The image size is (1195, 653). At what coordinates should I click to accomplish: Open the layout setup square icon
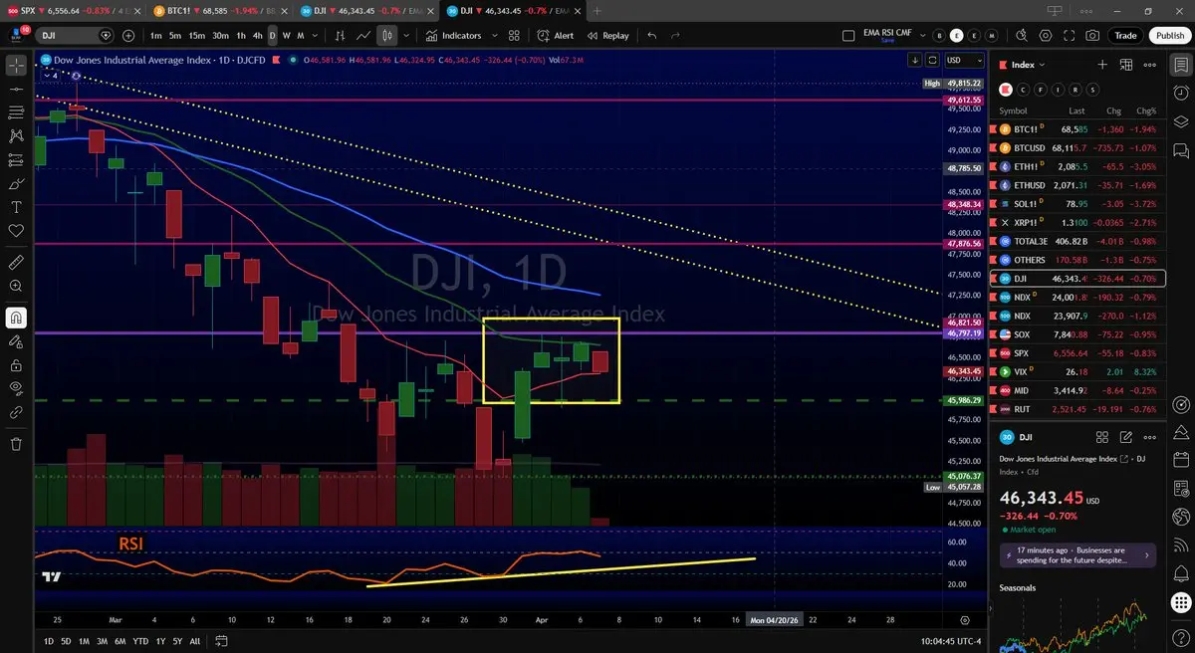pyautogui.click(x=848, y=35)
